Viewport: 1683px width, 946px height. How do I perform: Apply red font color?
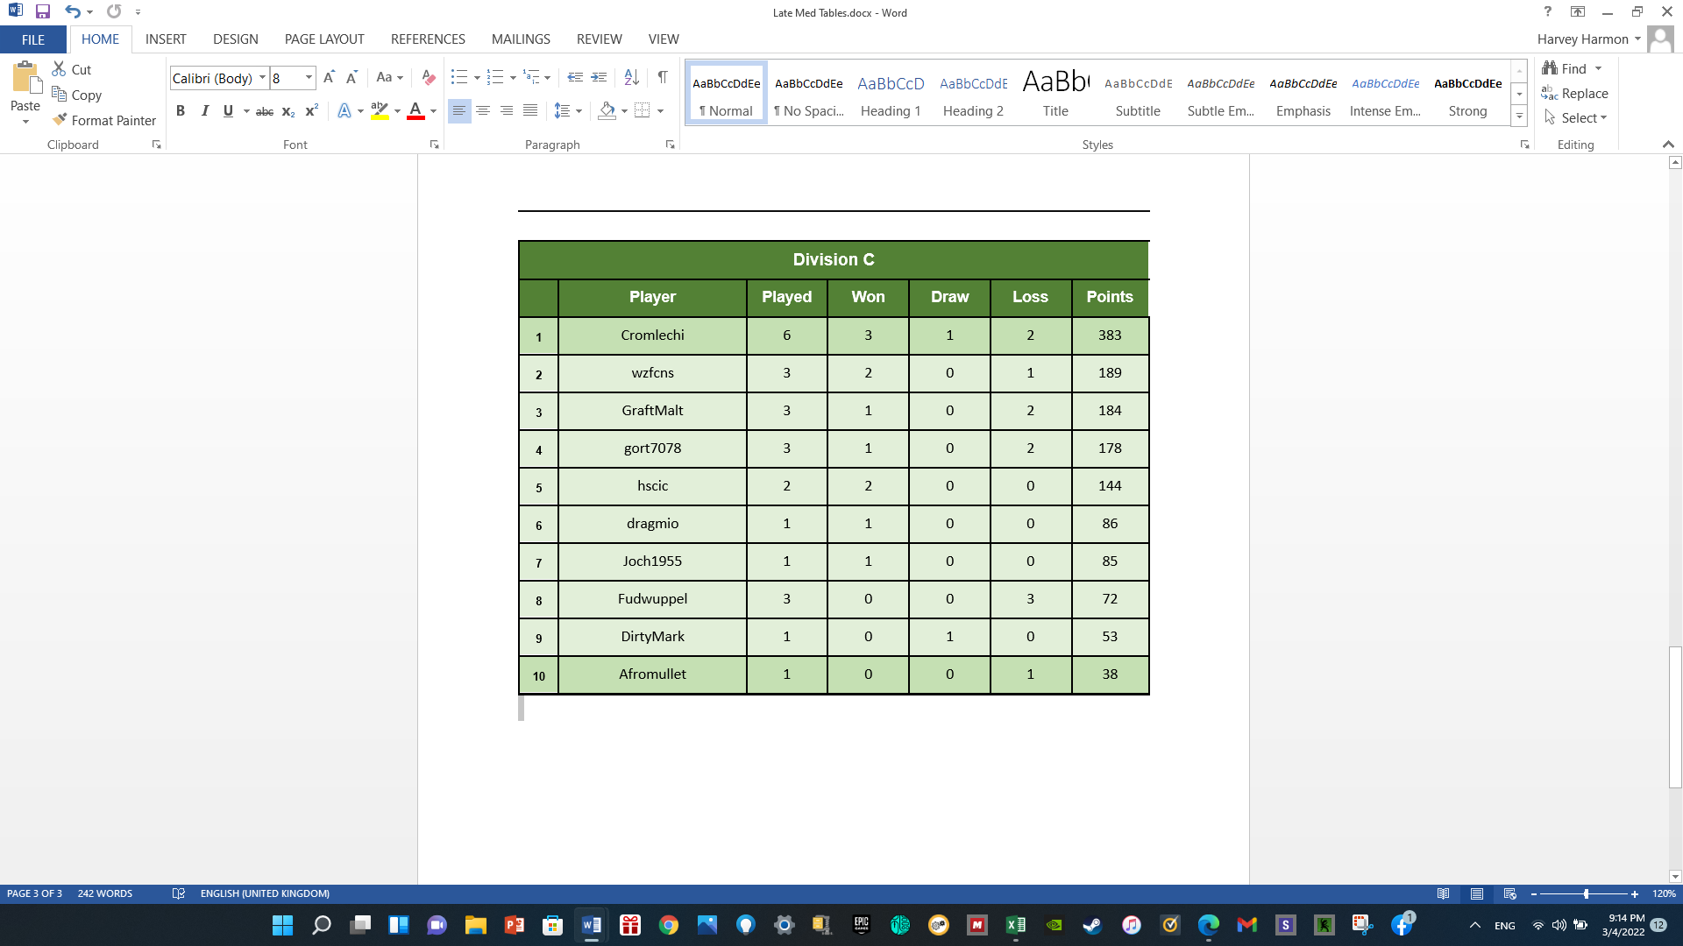(415, 111)
